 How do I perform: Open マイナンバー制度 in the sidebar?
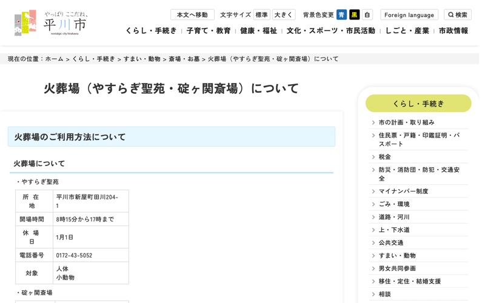click(403, 191)
